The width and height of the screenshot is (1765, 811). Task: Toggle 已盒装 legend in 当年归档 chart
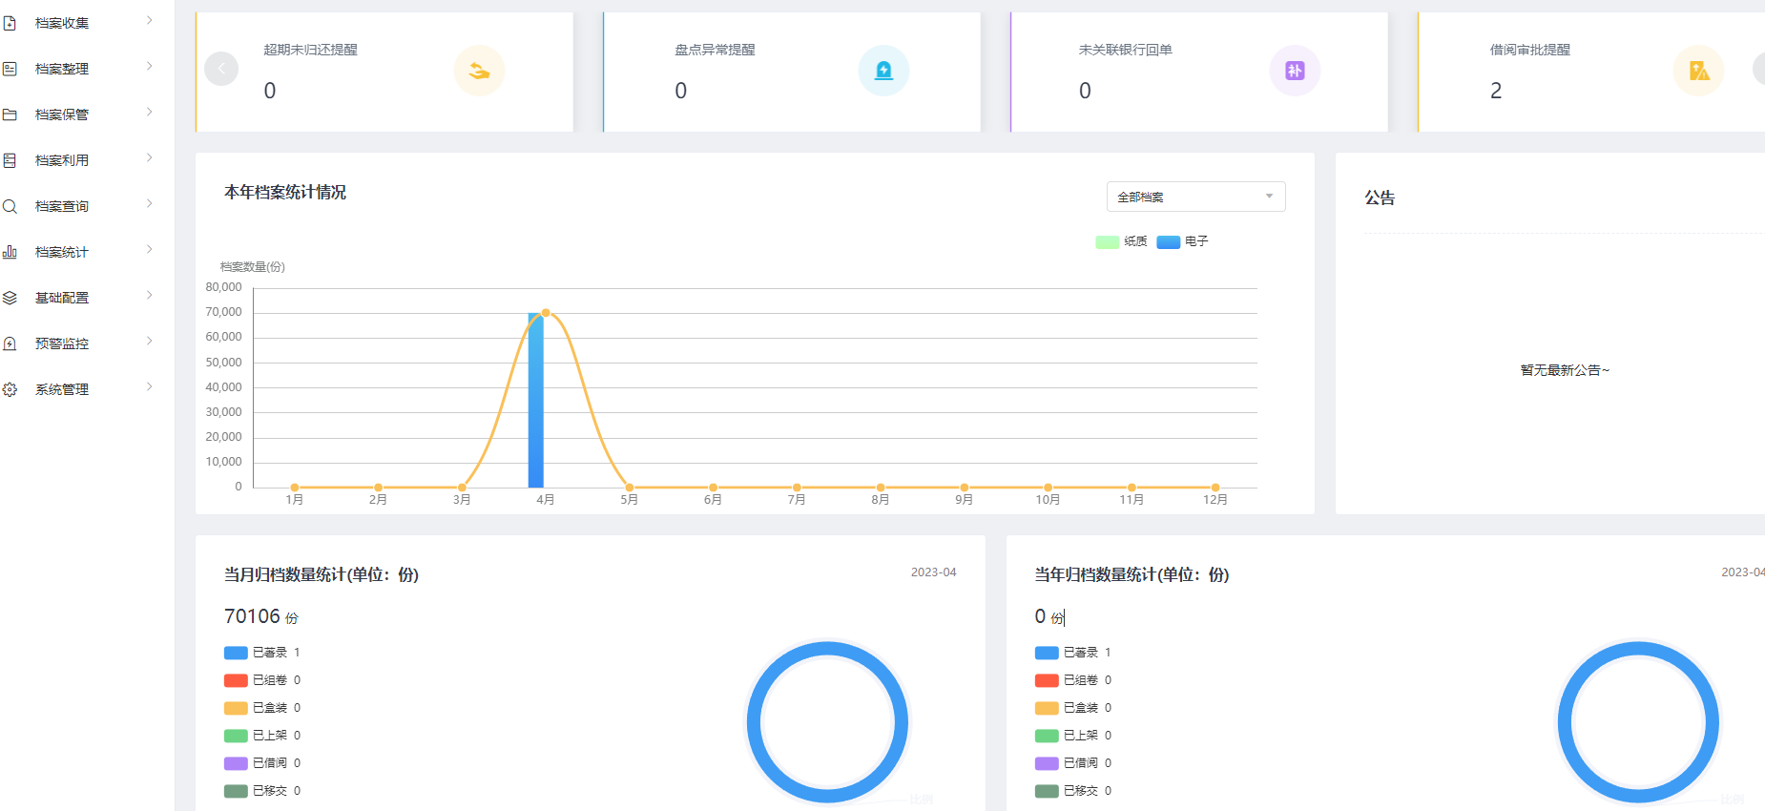point(1073,708)
